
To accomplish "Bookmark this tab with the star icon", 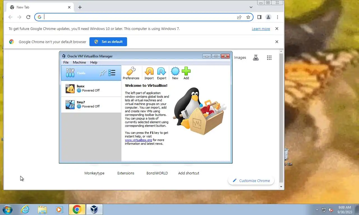I will click(x=248, y=17).
